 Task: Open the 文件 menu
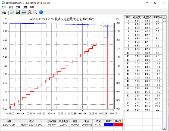point(4,7)
